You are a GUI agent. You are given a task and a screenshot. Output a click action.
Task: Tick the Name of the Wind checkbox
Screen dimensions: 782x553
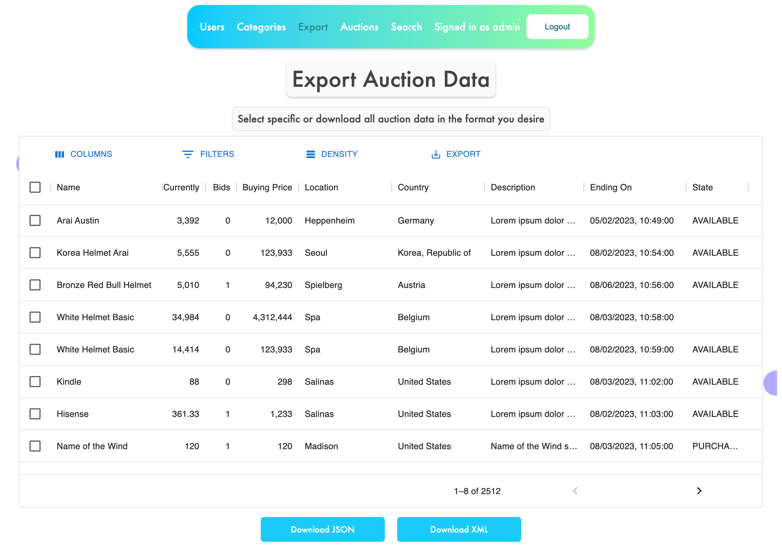click(35, 446)
